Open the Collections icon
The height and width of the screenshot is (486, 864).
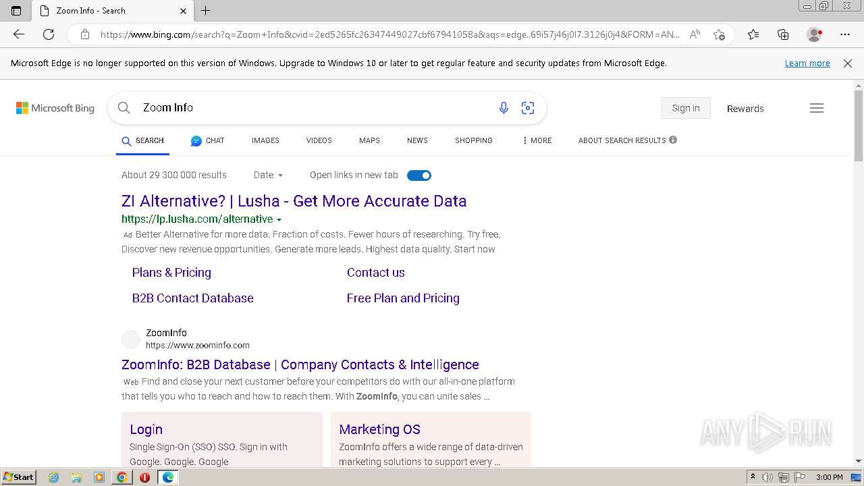(784, 34)
